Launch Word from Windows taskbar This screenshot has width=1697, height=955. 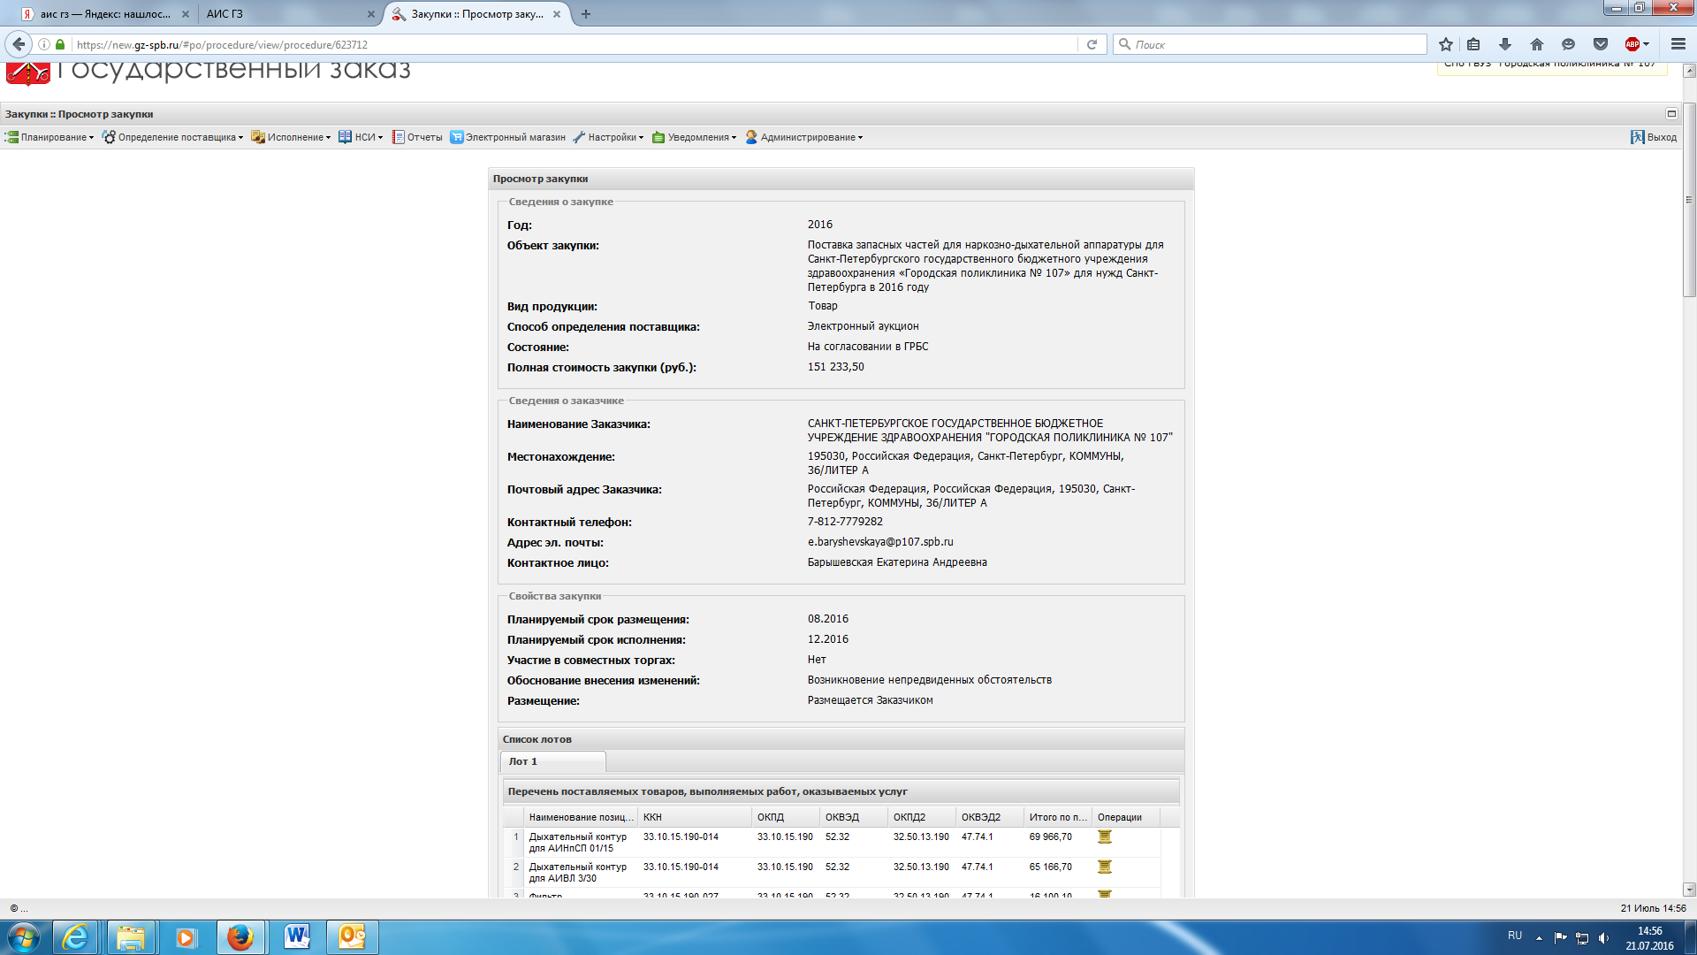point(297,937)
